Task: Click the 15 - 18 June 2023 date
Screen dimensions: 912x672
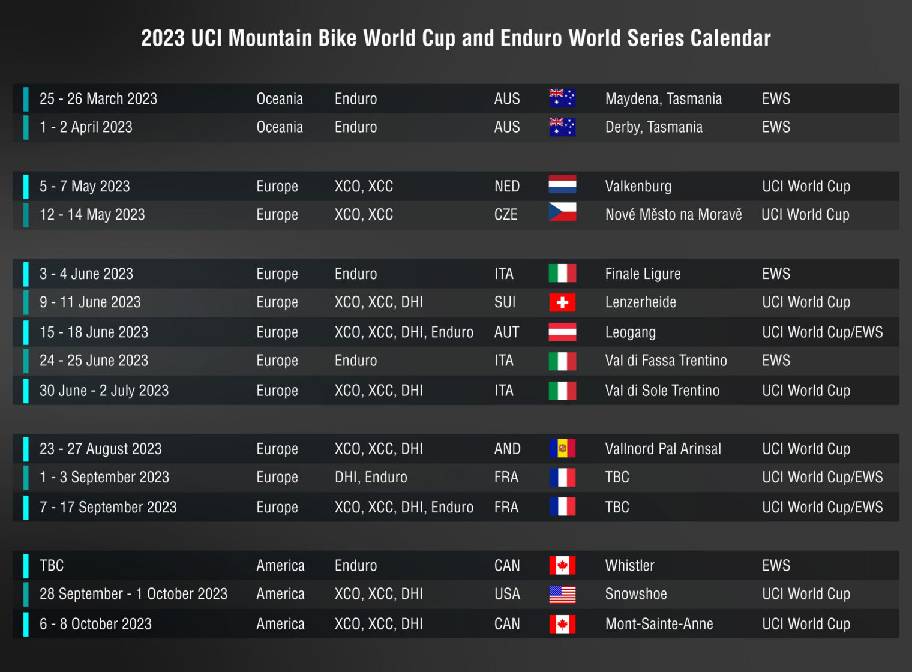Action: click(94, 332)
